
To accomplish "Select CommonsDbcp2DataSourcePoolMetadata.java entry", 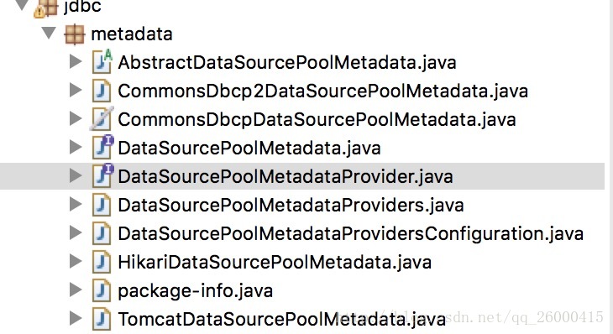I will 323,91.
